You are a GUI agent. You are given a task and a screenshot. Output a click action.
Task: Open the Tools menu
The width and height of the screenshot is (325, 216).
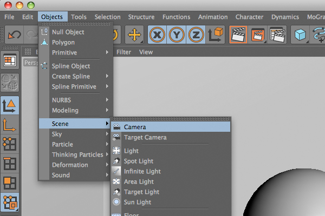point(79,17)
